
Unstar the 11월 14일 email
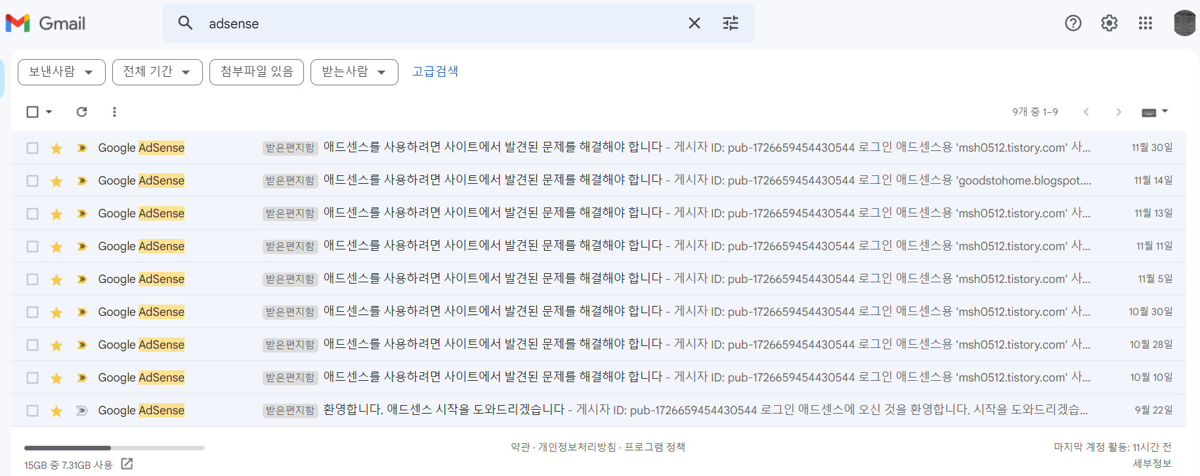click(56, 181)
